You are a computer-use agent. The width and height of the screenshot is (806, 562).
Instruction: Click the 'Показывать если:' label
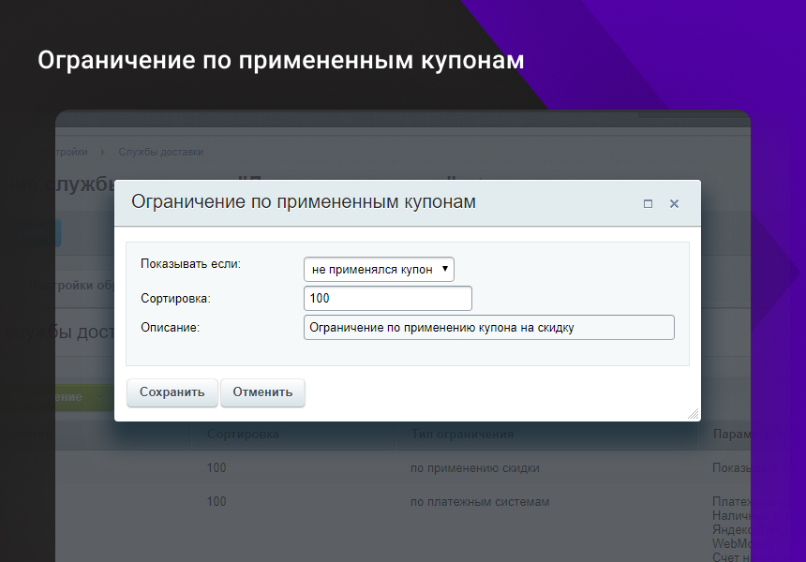pyautogui.click(x=190, y=264)
